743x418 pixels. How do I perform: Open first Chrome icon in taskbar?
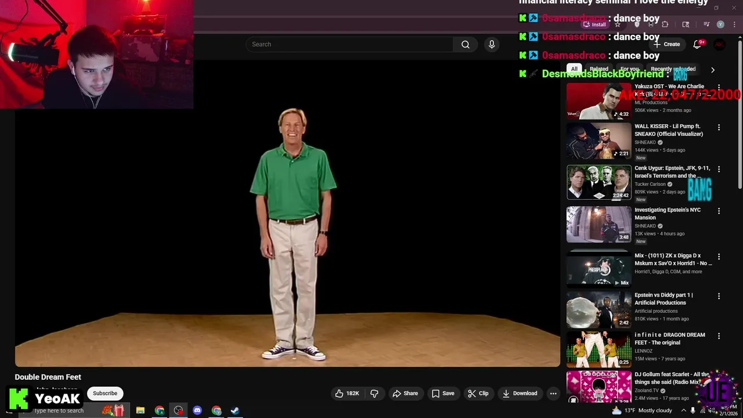click(x=160, y=410)
